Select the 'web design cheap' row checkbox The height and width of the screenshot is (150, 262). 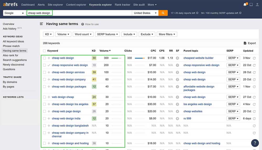tap(44, 97)
